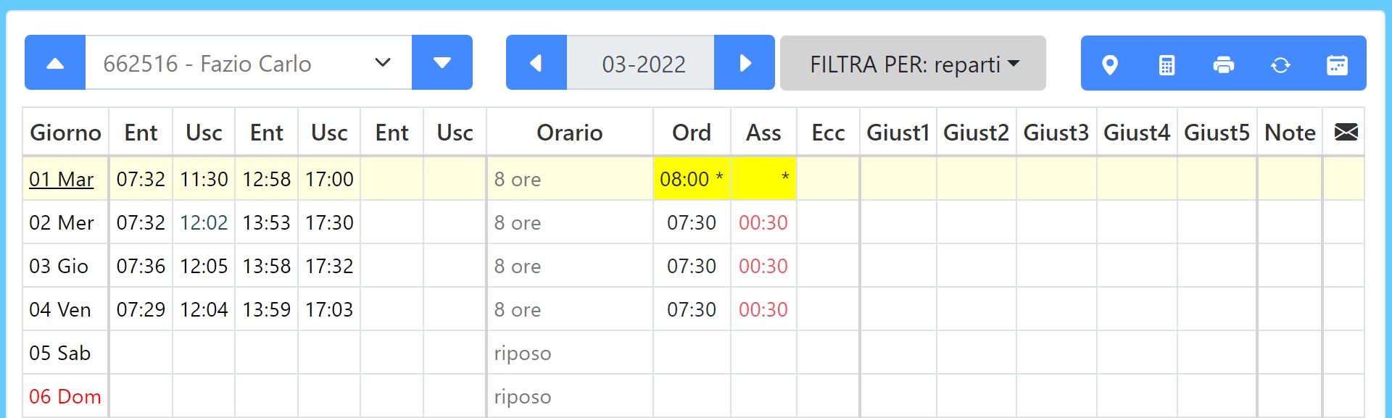This screenshot has width=1392, height=418.
Task: Select the 06 Dom row label
Action: (x=65, y=396)
